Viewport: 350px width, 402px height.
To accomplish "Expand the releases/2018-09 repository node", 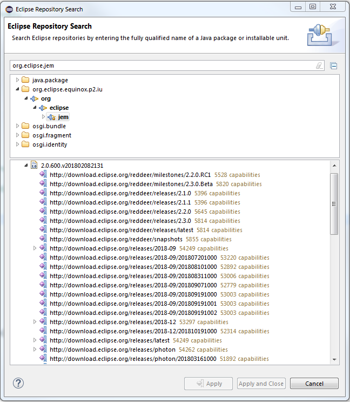I will (35, 248).
